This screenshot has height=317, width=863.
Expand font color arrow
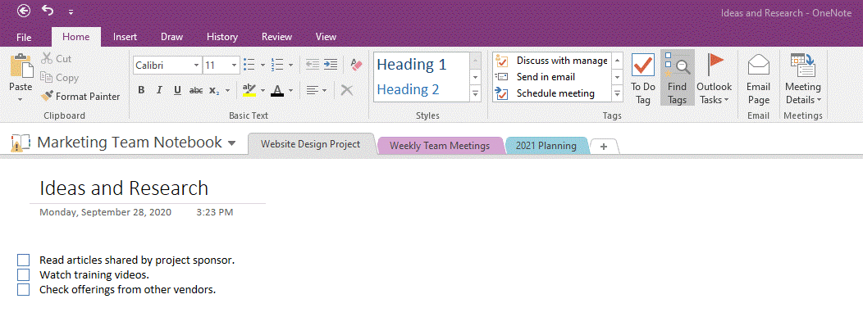tap(291, 90)
